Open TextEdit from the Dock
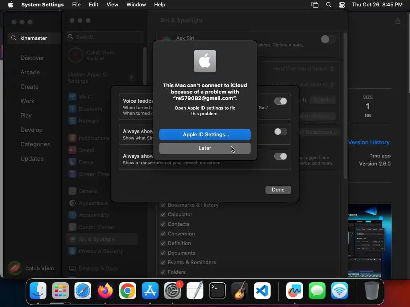Viewport: 410px width, 307px height. [195, 291]
